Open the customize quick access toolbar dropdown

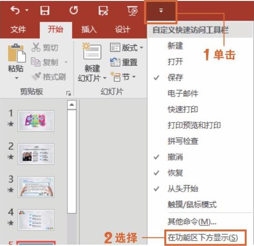[x=161, y=11]
